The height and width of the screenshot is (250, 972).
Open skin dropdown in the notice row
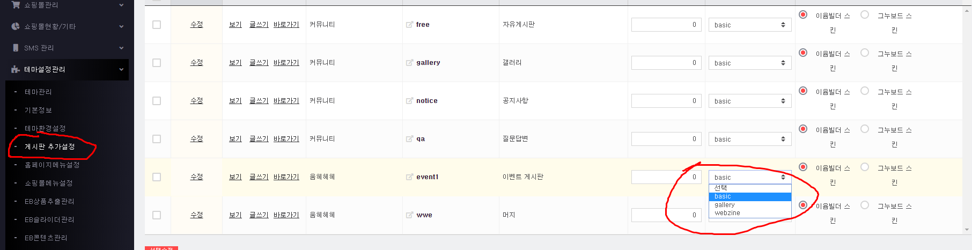pyautogui.click(x=750, y=101)
